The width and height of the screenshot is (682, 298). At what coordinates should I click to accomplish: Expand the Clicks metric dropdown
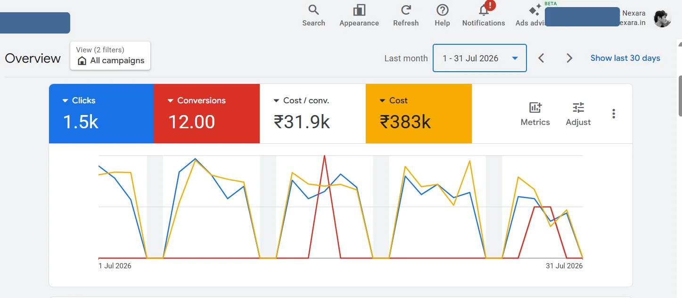pyautogui.click(x=66, y=101)
